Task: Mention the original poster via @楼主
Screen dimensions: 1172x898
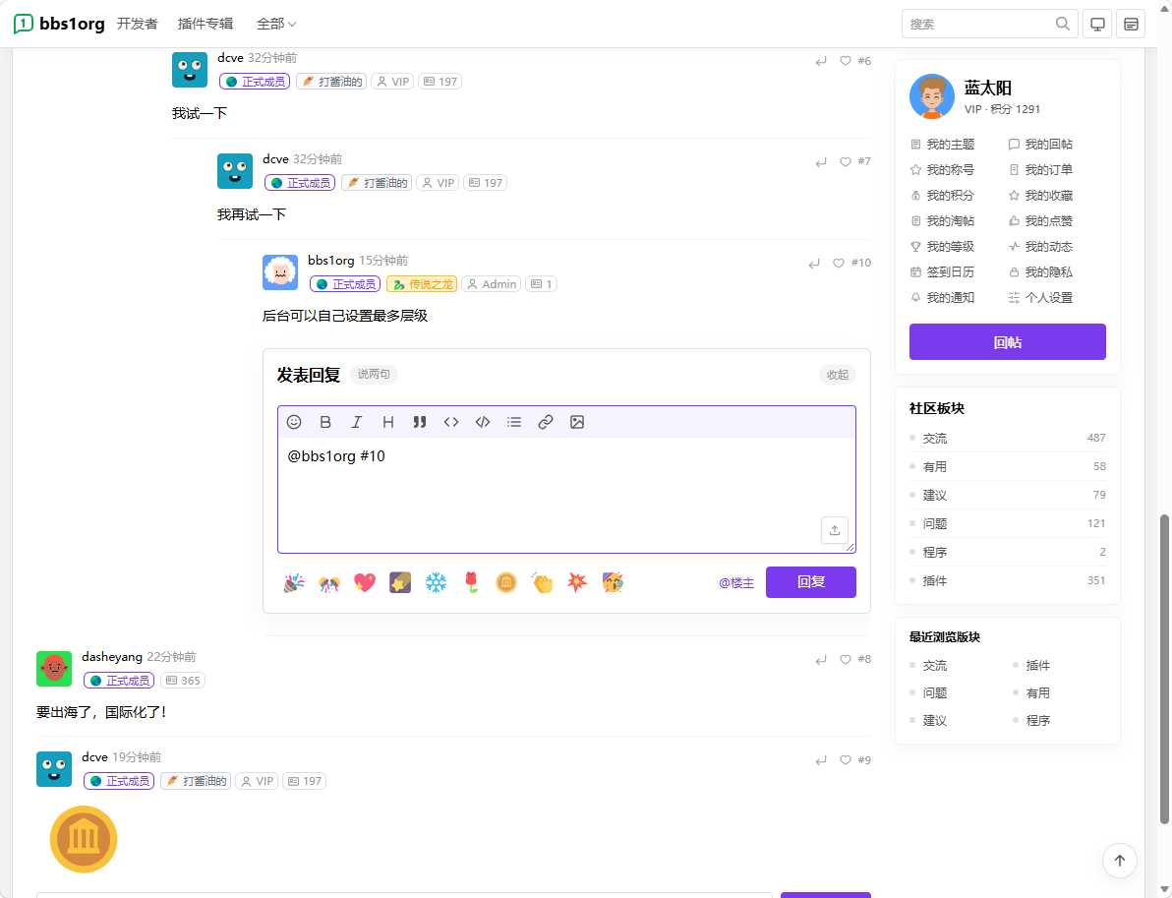Action: click(736, 582)
